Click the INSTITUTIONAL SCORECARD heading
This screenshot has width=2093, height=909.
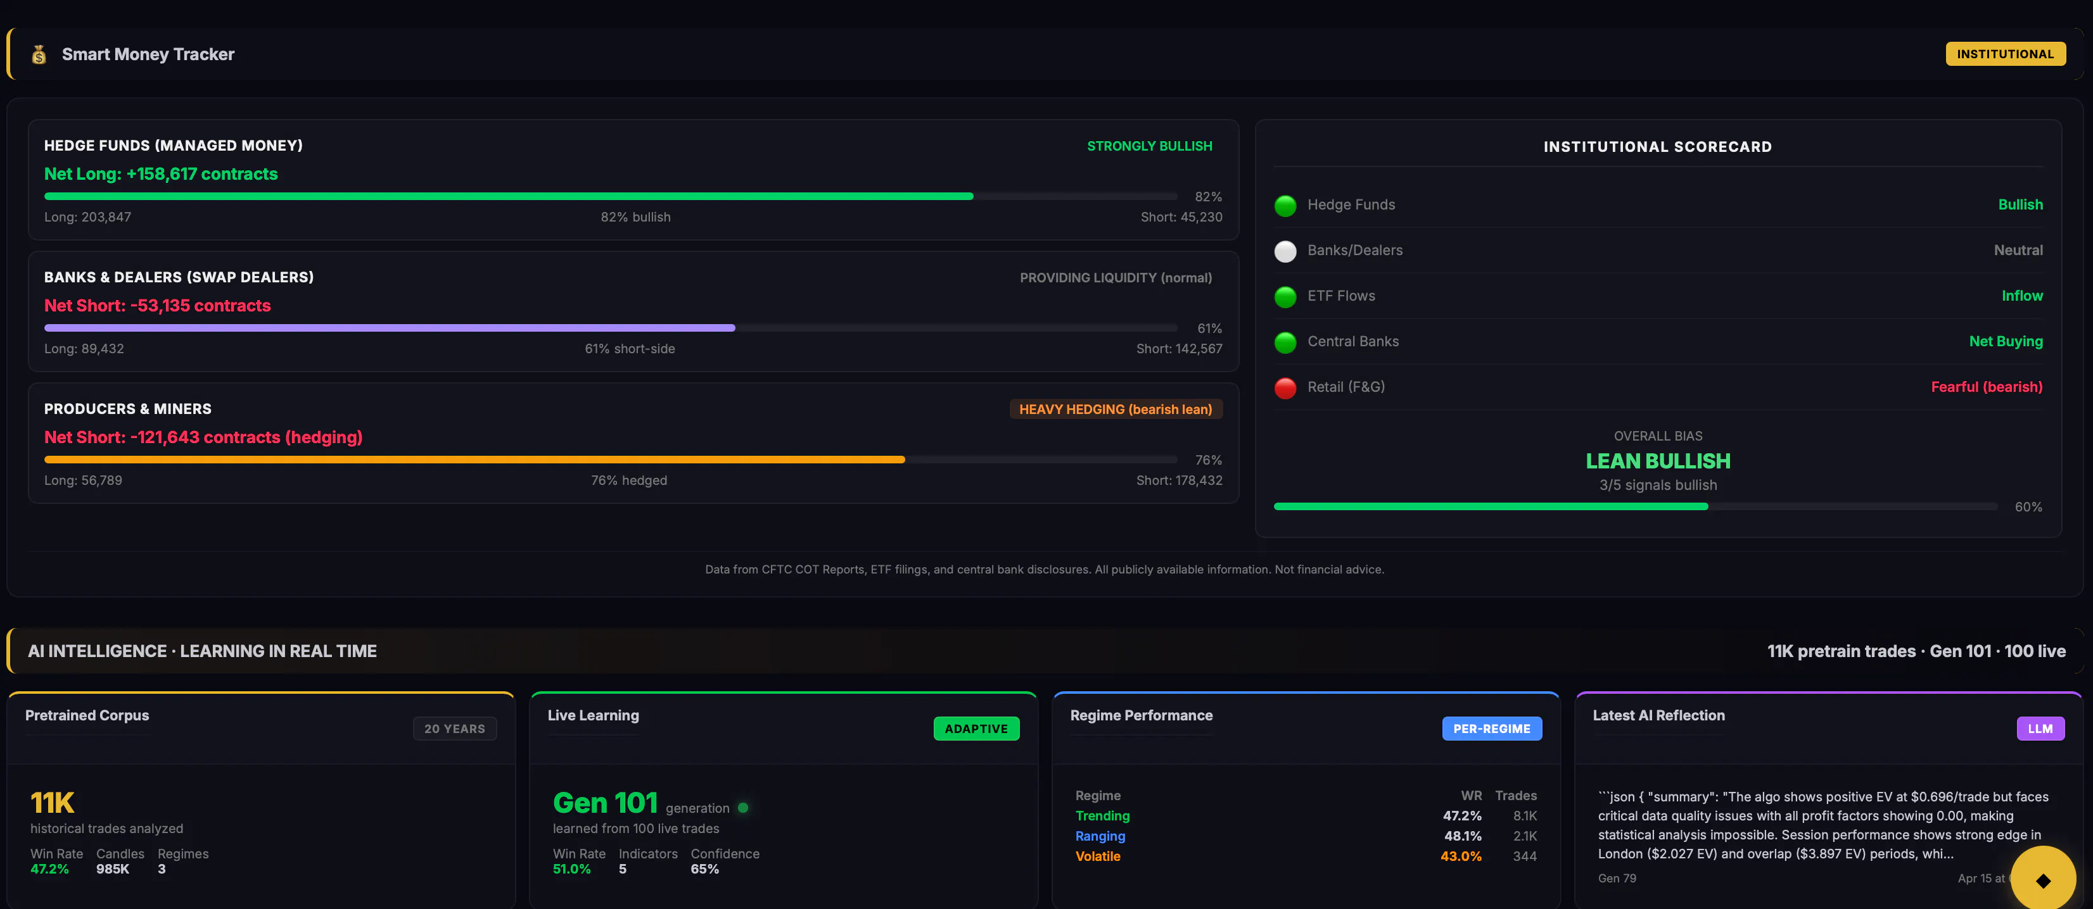1658,147
